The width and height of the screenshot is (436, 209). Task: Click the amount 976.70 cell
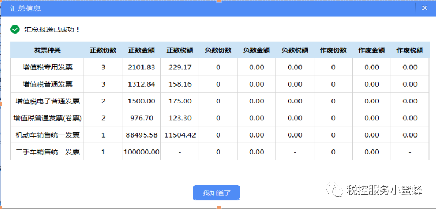click(141, 118)
